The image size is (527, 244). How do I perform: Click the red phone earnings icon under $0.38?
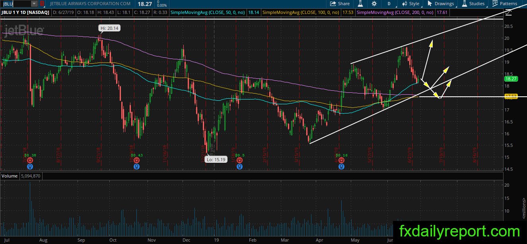pyautogui.click(x=30, y=160)
